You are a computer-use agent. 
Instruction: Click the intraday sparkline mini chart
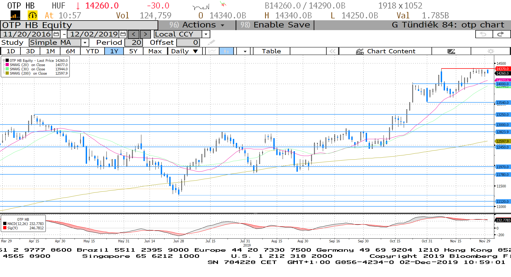[201, 7]
